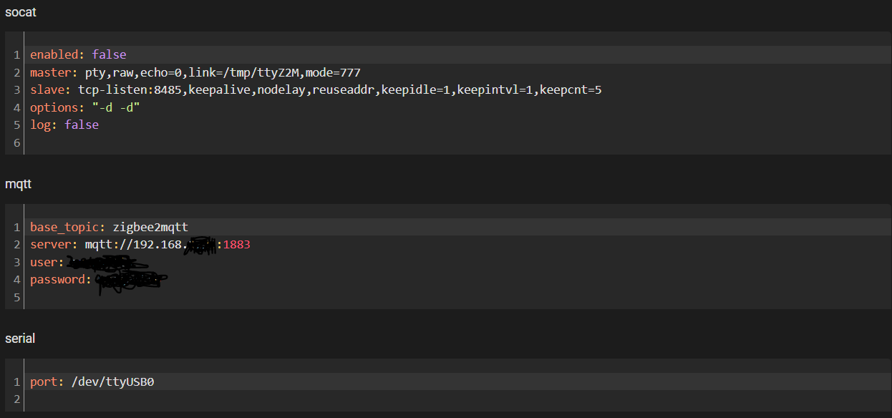The height and width of the screenshot is (418, 892).
Task: Click the mqtt server address line
Action: [140, 245]
